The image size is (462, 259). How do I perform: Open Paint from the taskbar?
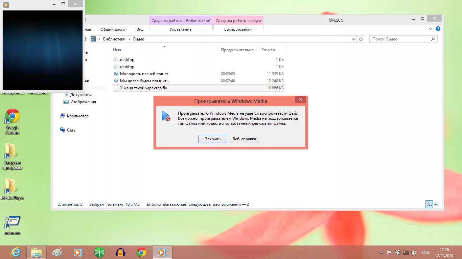point(57,252)
